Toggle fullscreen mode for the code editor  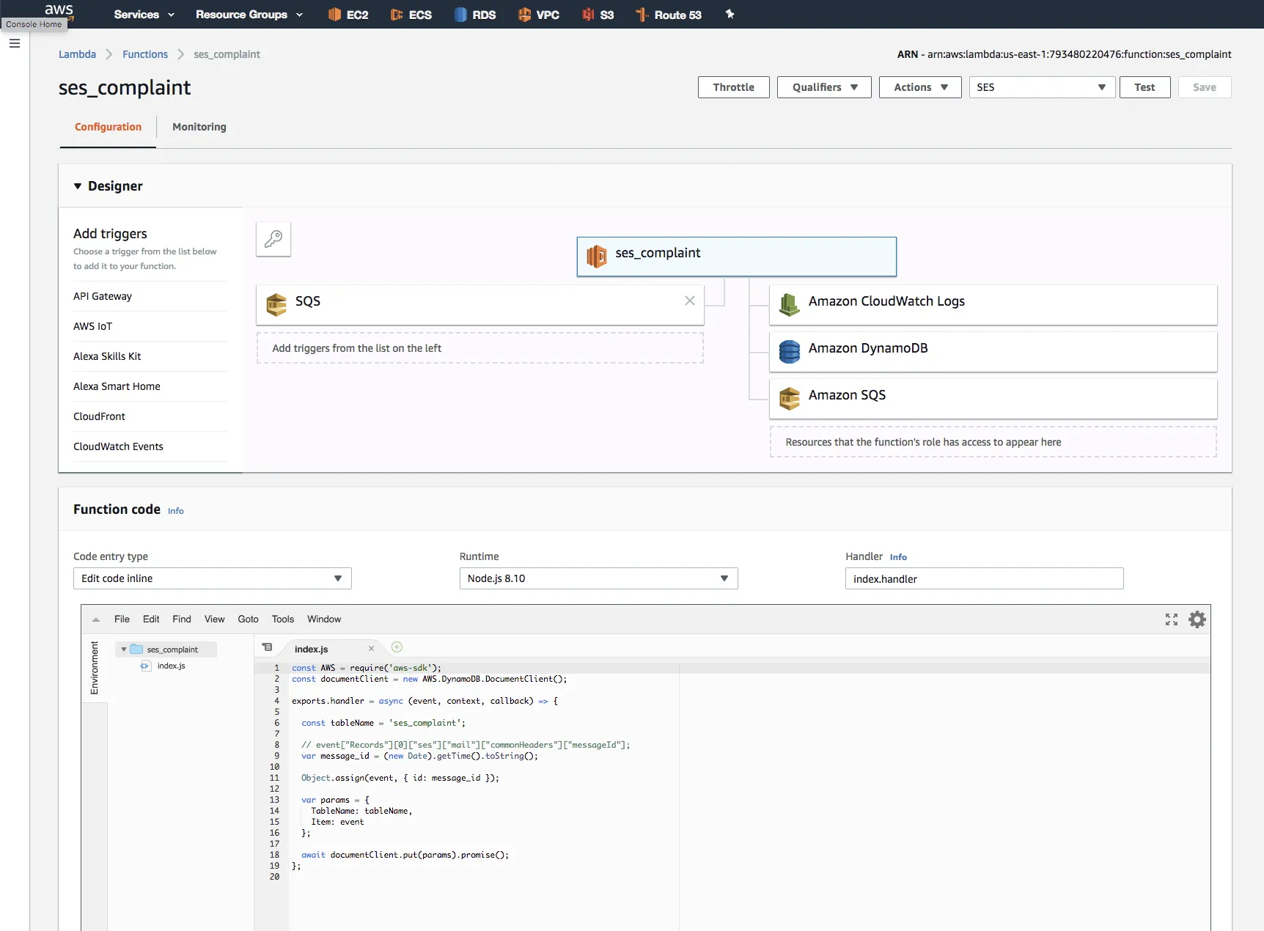click(1171, 619)
